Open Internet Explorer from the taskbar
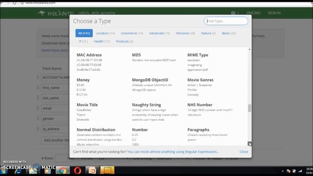This screenshot has width=313, height=176. (x=18, y=171)
